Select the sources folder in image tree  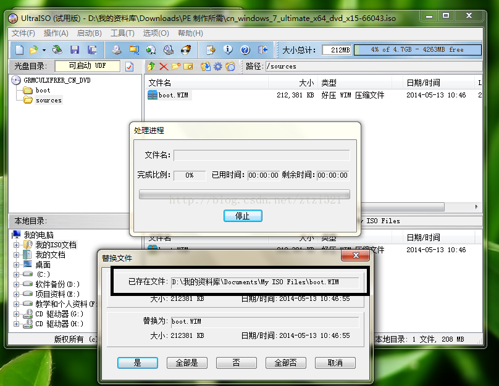click(48, 100)
